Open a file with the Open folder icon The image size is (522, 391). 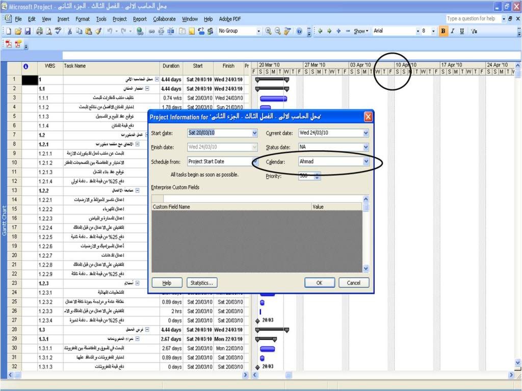[x=18, y=31]
